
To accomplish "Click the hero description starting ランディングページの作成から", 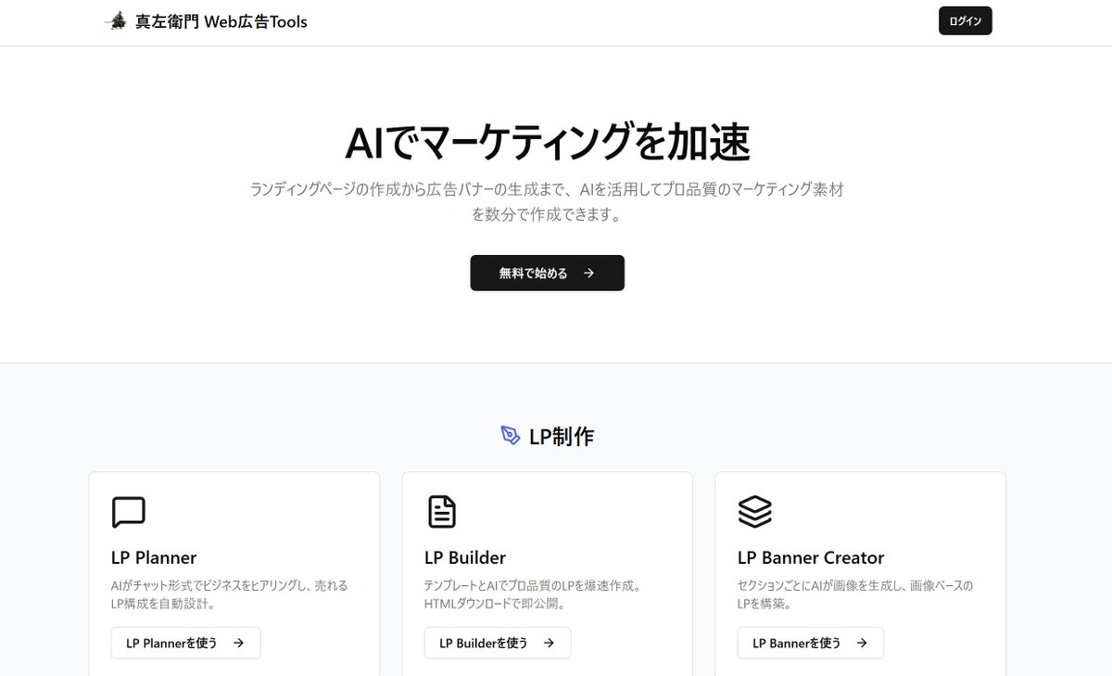I will tap(547, 202).
